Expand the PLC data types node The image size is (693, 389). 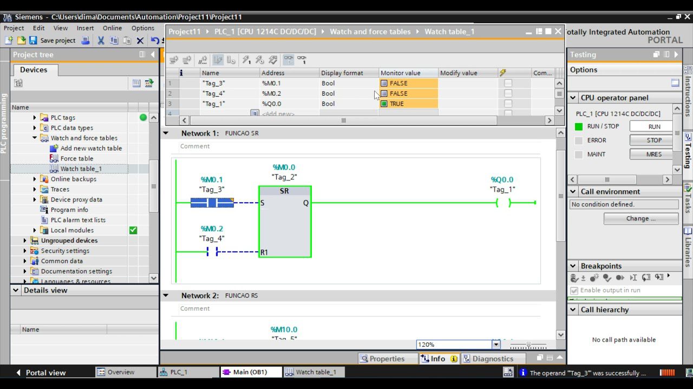[35, 128]
